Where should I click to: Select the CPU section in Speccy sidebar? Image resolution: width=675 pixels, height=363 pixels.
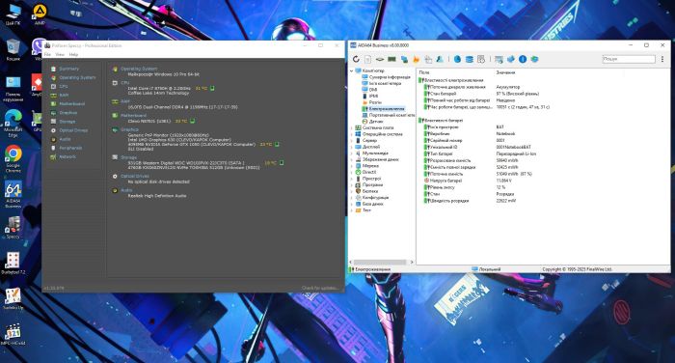pyautogui.click(x=64, y=86)
